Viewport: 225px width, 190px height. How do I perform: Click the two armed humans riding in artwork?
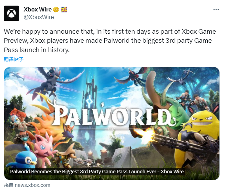point(192,98)
